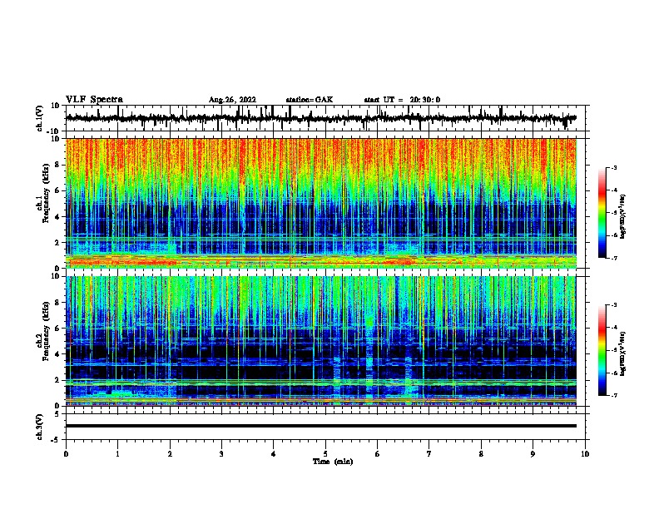Click the time axis tick label "0"
Viewport: 659px width, 509px height.
click(x=66, y=454)
